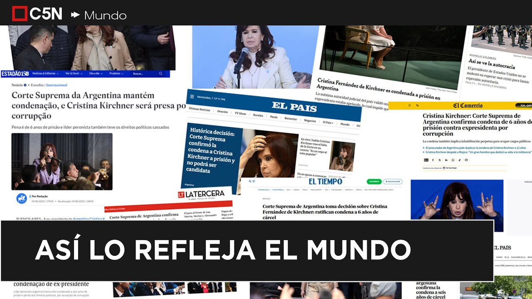Screen dimensions: 532x299
Task: Click Estadão headline Corte Suprema da Argentina
Action: (x=99, y=105)
